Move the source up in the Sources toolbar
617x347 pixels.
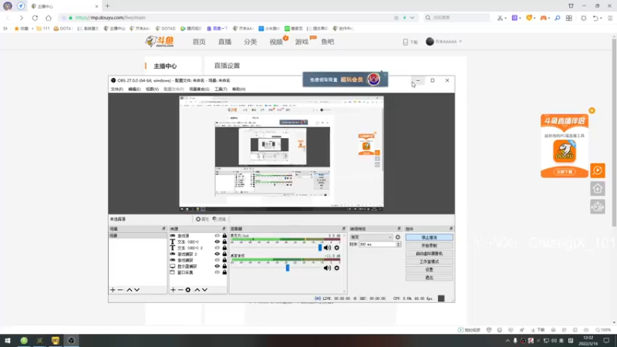[x=197, y=290]
